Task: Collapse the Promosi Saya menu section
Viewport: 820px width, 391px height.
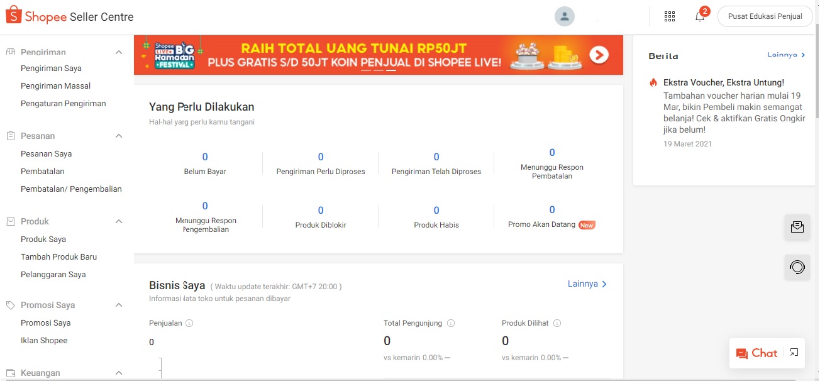Action: point(119,305)
